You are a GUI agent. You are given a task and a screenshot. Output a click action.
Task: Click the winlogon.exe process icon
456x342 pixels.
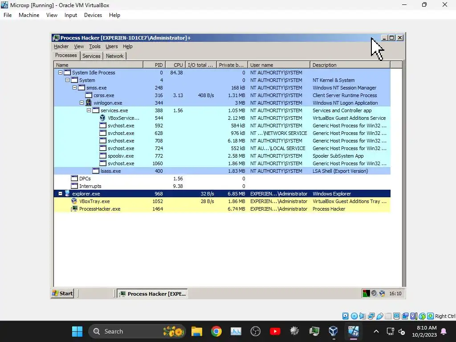tap(89, 103)
